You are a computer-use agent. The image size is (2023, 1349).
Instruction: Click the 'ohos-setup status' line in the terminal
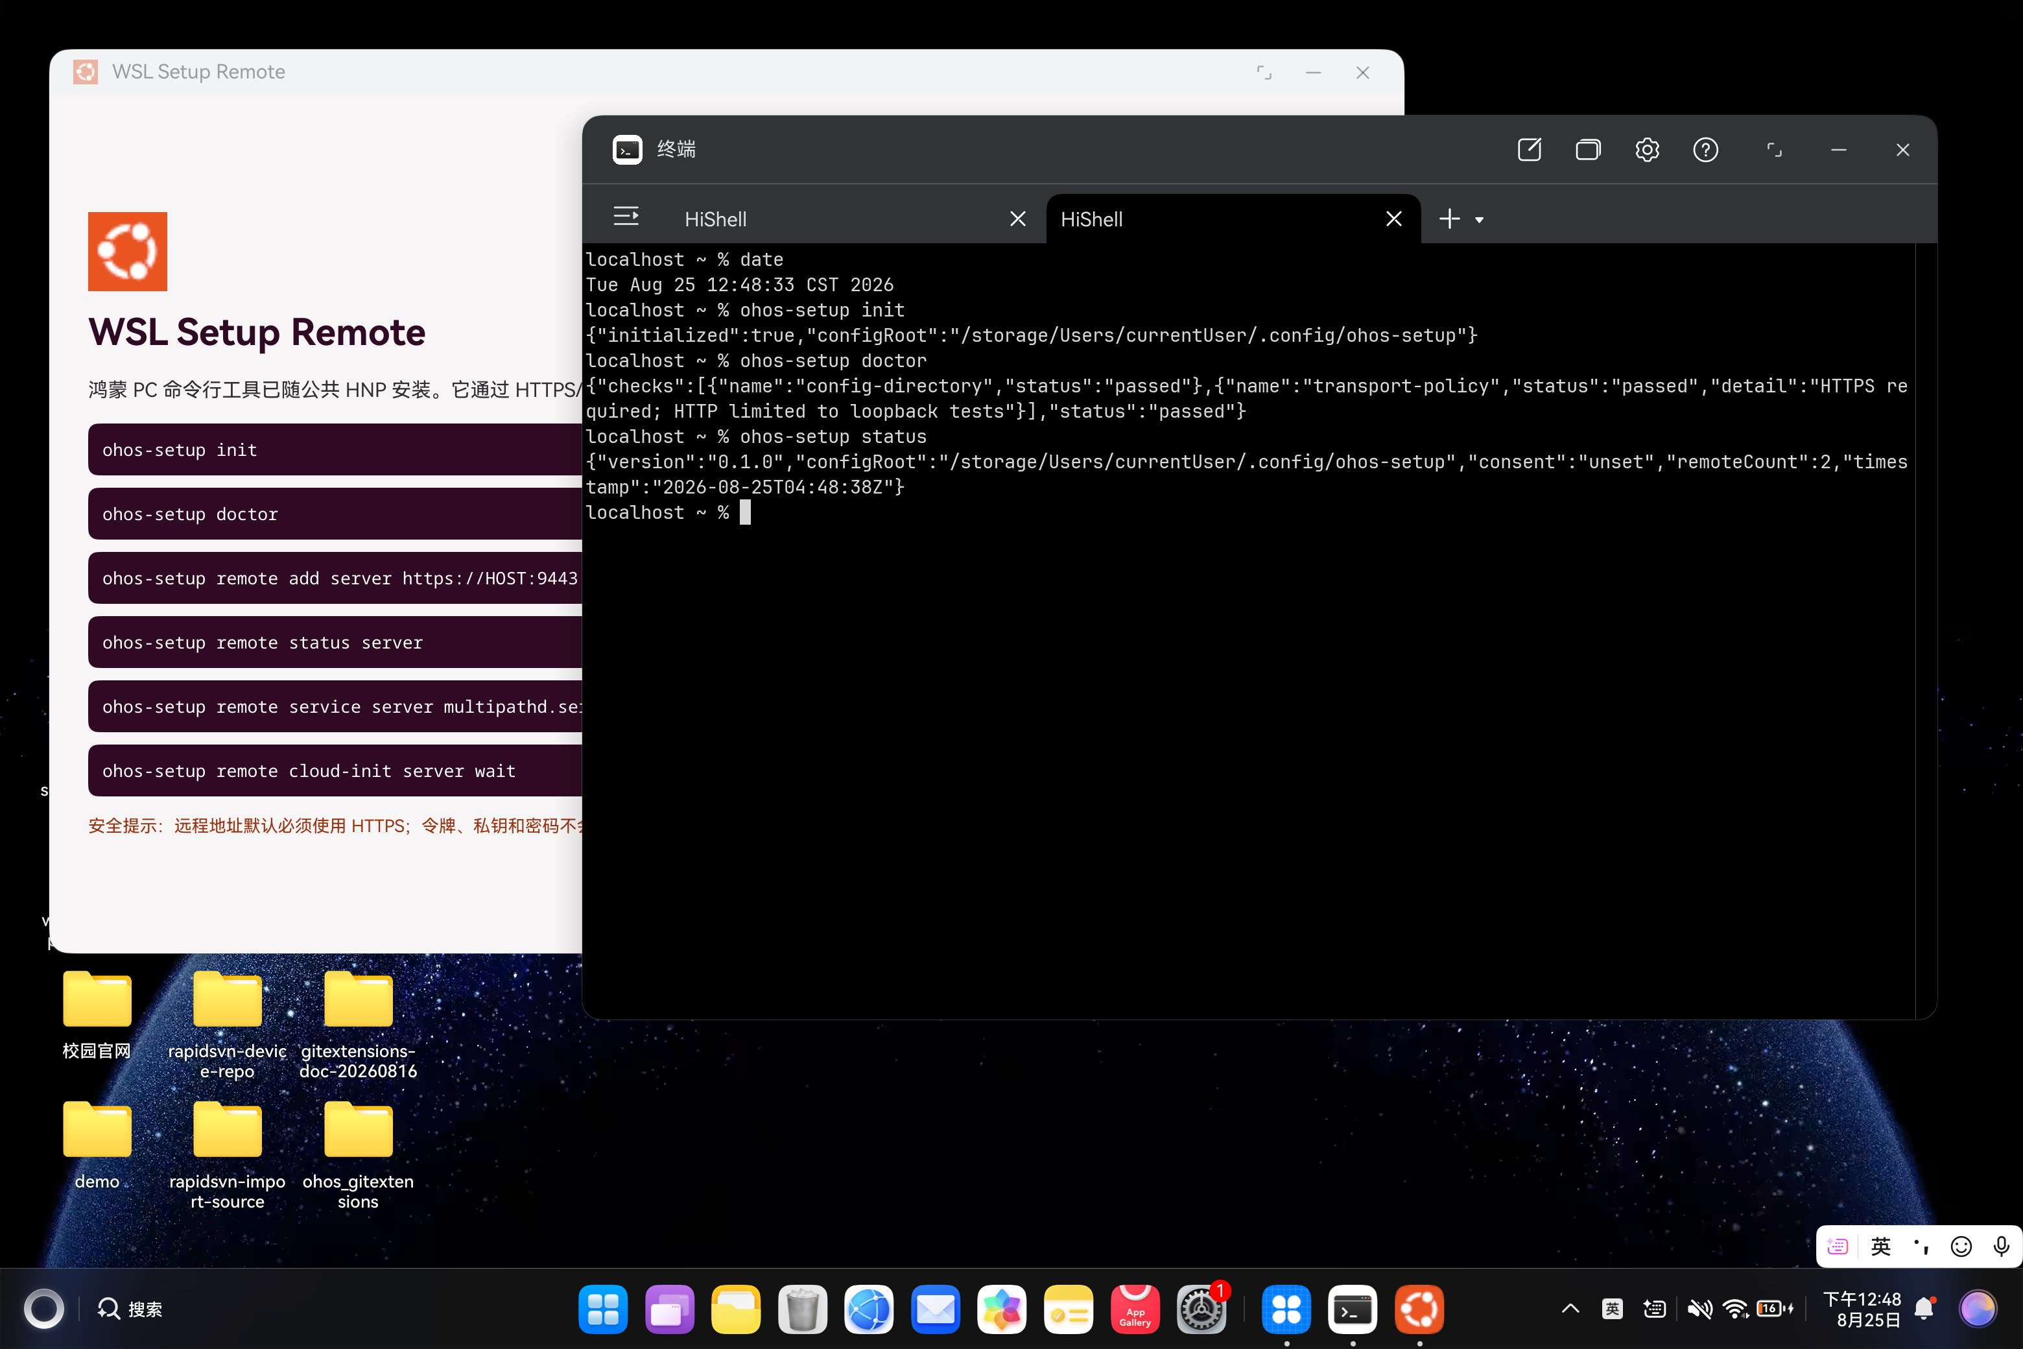(x=756, y=437)
